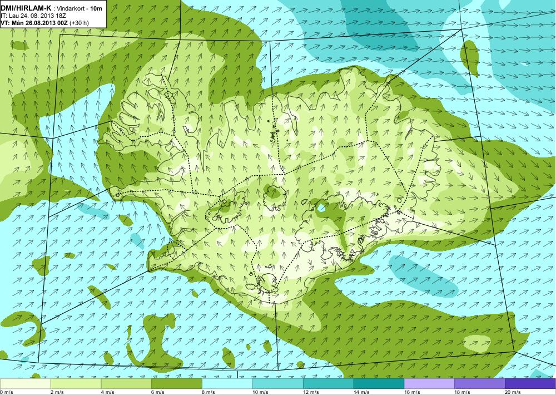
Task: Click the lavender 16–18 m/s legend swatch
Action: point(429,384)
